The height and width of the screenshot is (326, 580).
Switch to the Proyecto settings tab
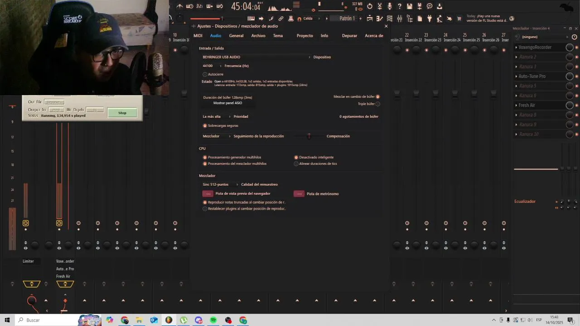[x=305, y=36]
